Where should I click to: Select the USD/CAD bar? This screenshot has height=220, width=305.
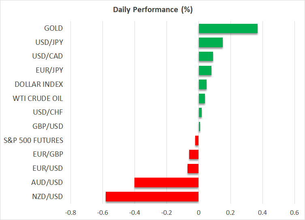[206, 56]
